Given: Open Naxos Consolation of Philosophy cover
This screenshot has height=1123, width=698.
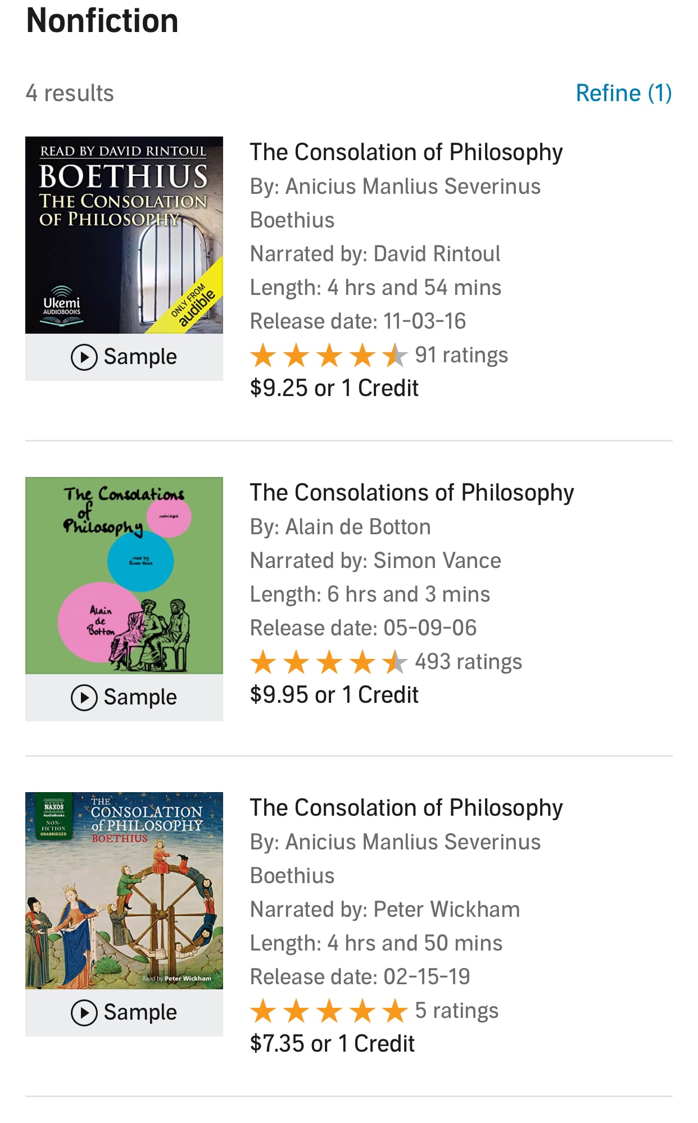Looking at the screenshot, I should [124, 890].
